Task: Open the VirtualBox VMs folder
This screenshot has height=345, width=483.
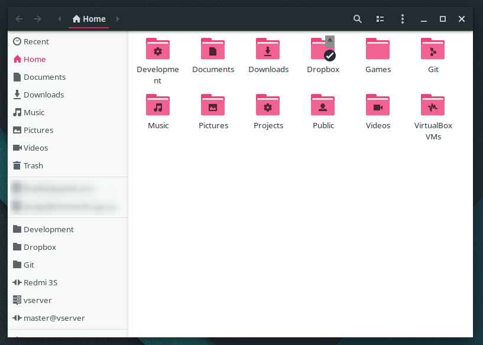Action: [433, 105]
